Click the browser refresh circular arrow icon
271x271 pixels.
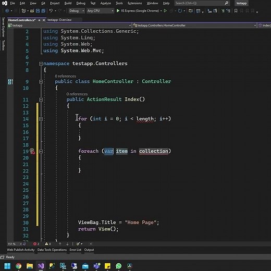180,11
